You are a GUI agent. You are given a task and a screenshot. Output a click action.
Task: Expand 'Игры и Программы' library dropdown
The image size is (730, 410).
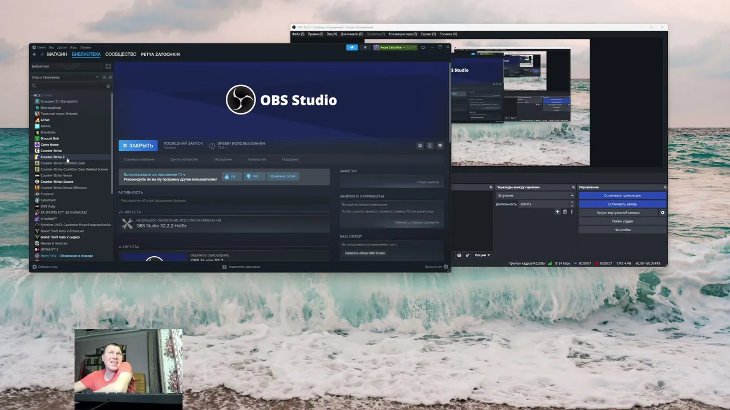(x=64, y=77)
